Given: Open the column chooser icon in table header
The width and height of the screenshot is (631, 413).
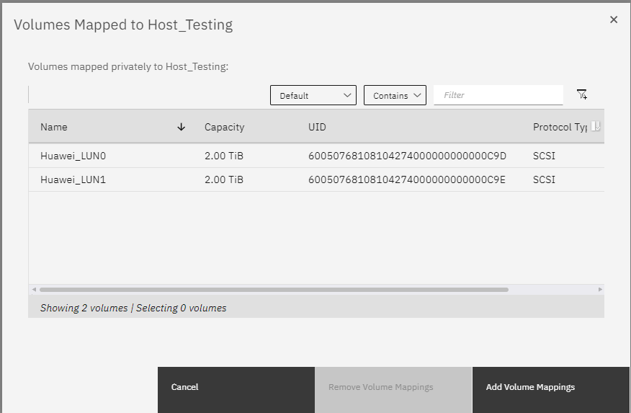Looking at the screenshot, I should tap(596, 126).
